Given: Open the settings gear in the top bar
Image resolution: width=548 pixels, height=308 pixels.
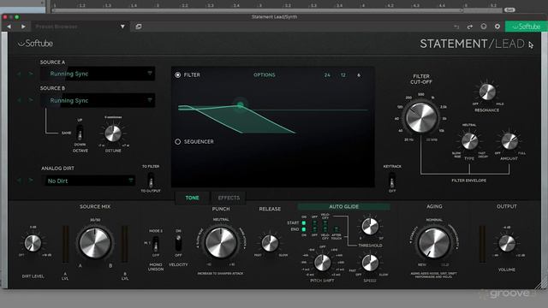Looking at the screenshot, I should (x=497, y=27).
